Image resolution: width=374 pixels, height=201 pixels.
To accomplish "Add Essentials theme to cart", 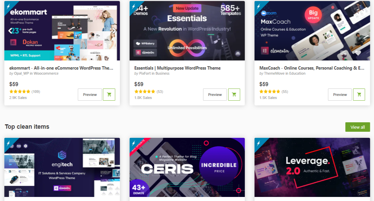I will [x=234, y=95].
